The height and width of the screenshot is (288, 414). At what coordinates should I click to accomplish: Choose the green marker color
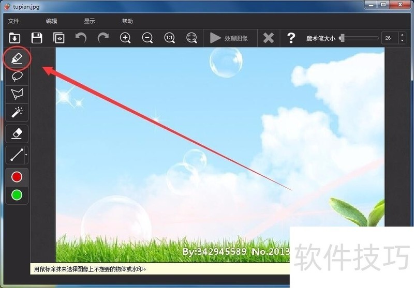(x=17, y=195)
